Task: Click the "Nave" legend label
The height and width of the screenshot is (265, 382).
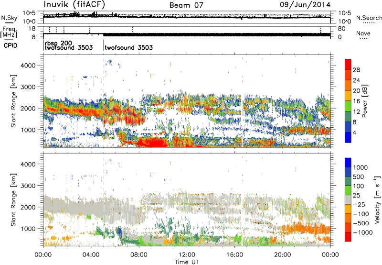Action: (x=363, y=33)
